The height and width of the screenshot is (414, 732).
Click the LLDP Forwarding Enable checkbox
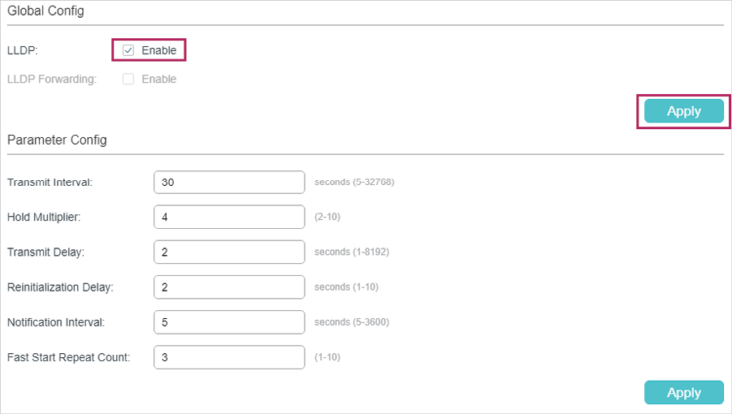[128, 80]
